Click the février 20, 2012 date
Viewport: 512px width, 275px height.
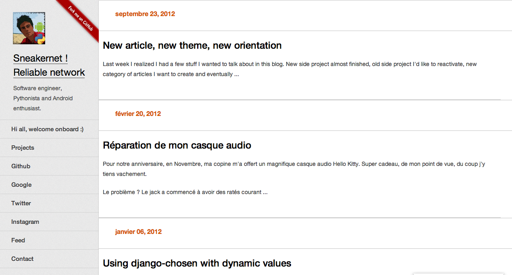pyautogui.click(x=138, y=114)
